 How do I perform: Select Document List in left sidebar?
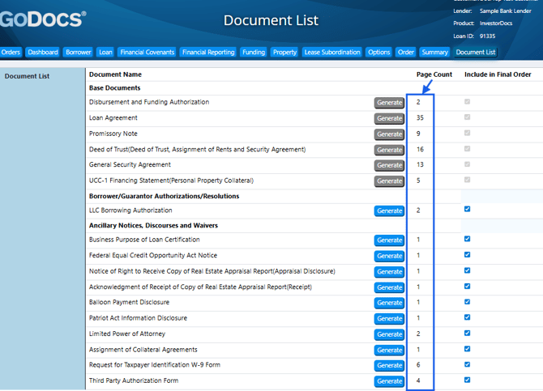click(x=27, y=77)
